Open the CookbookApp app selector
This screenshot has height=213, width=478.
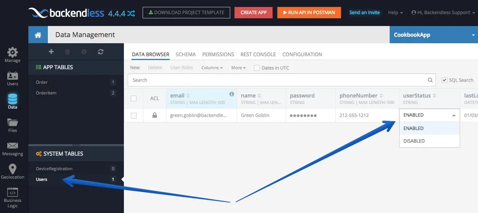(x=434, y=35)
